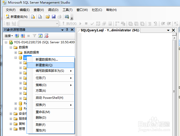This screenshot has height=136, width=180.
Task: Click the printer icon in toolbar
Action: 59,17
